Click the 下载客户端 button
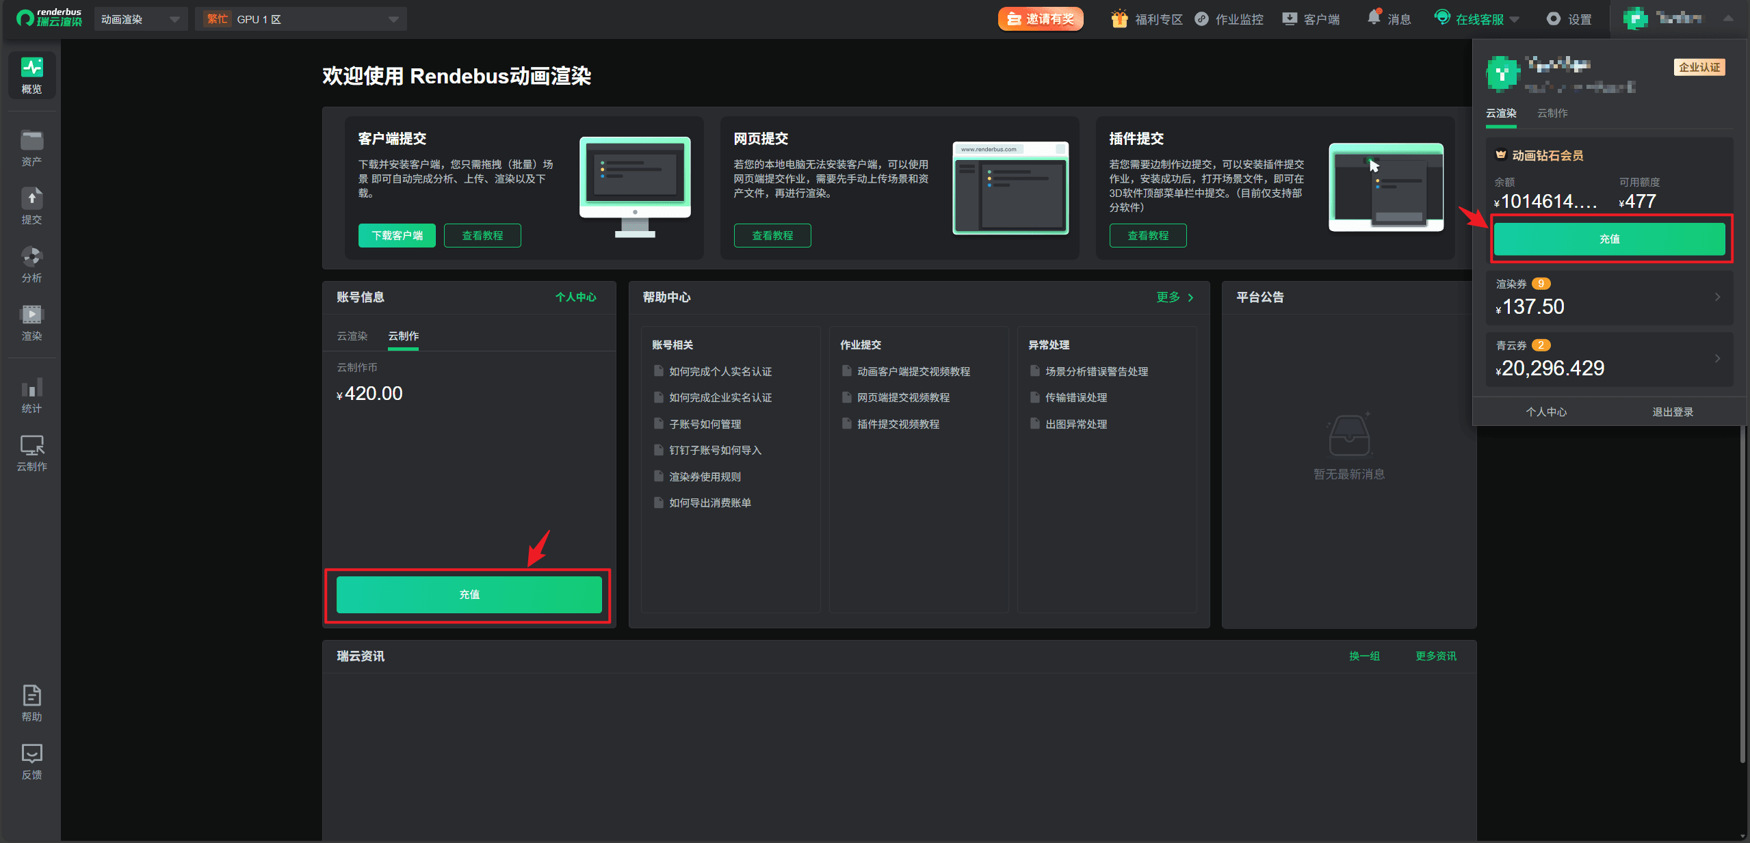1750x843 pixels. [x=397, y=235]
